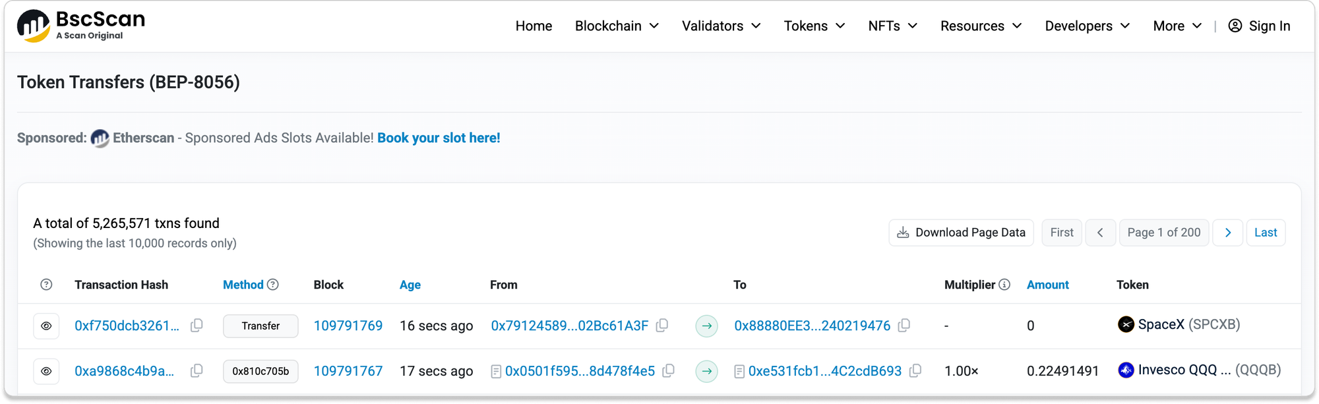
Task: Click the Page 1 of 200 indicator
Action: 1164,233
